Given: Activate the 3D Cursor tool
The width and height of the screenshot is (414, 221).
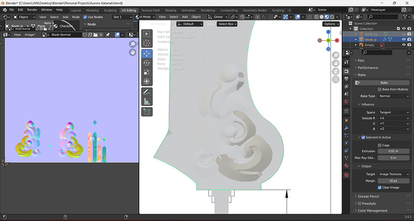Looking at the screenshot, I should (x=147, y=43).
